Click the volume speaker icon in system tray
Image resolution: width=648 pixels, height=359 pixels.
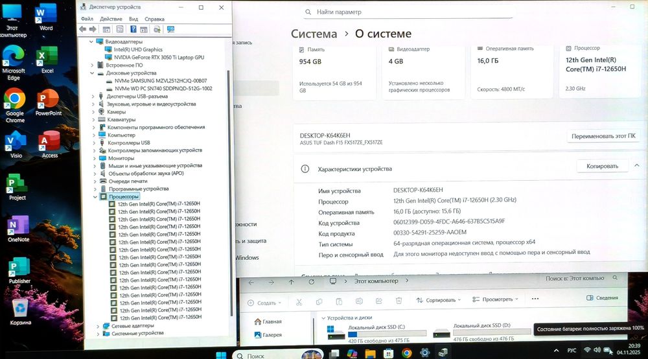[x=597, y=350]
